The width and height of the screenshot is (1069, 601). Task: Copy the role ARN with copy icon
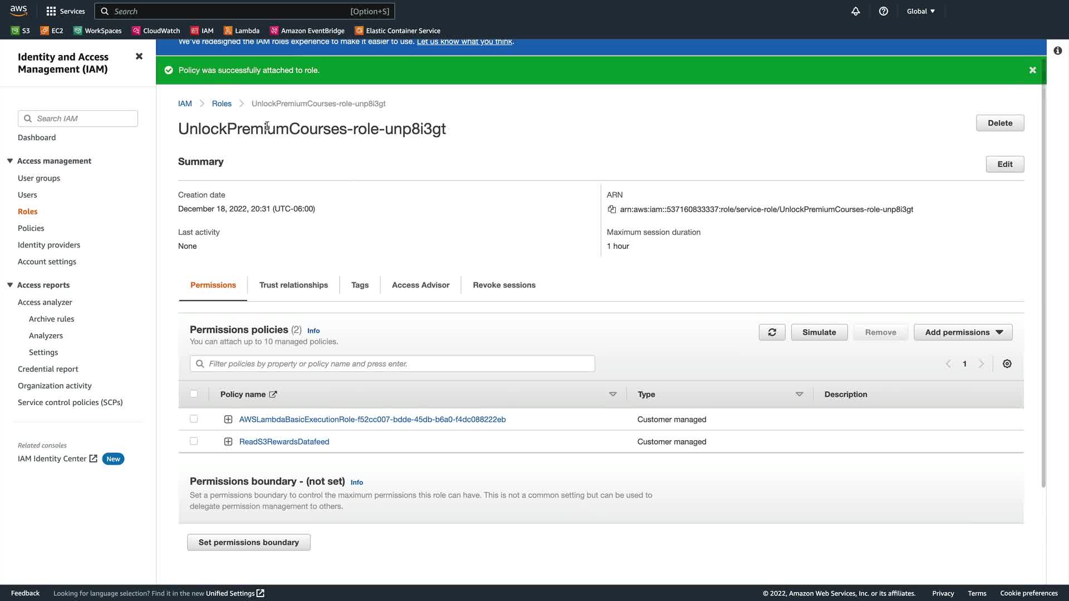612,209
